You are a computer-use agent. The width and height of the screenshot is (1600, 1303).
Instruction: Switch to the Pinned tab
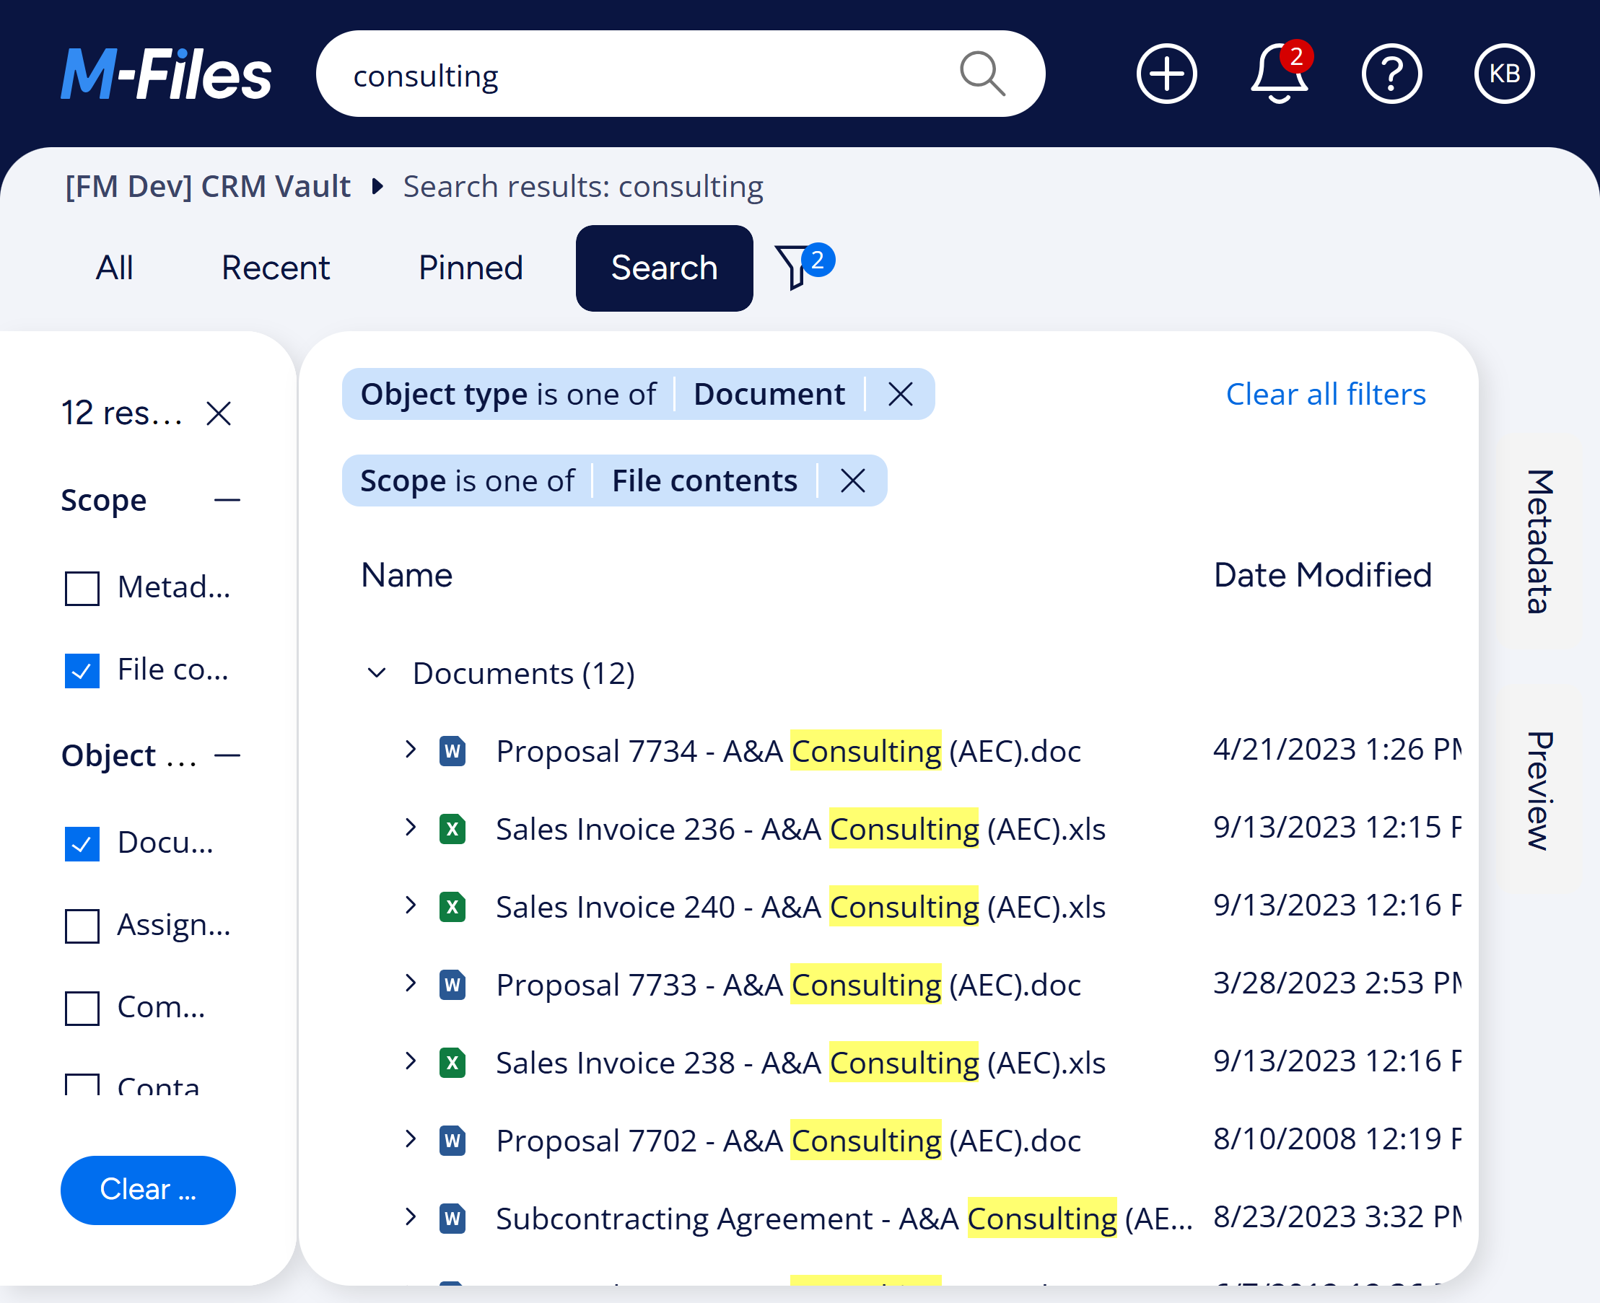click(x=470, y=268)
